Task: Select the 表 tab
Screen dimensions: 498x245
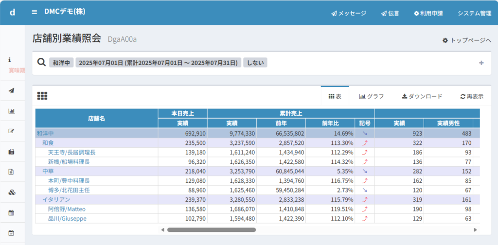Action: [335, 96]
